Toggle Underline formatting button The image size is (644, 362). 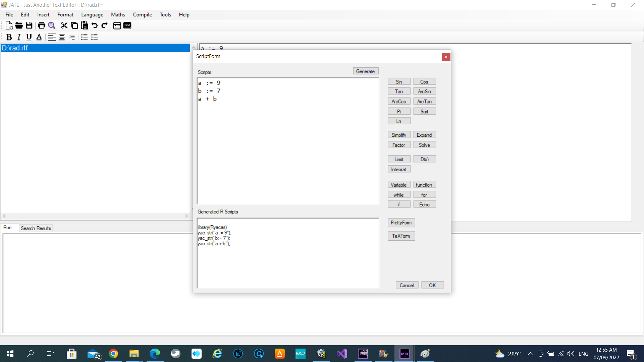click(29, 37)
